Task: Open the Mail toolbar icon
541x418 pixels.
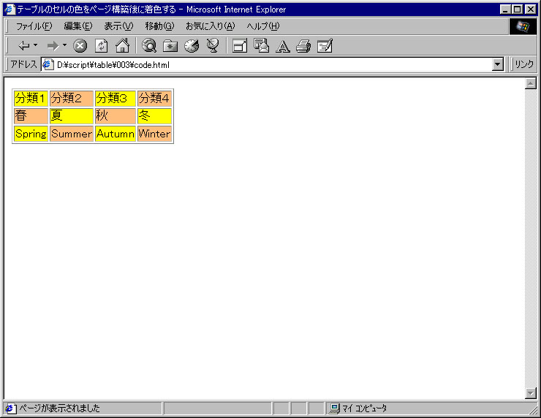Action: click(x=261, y=45)
